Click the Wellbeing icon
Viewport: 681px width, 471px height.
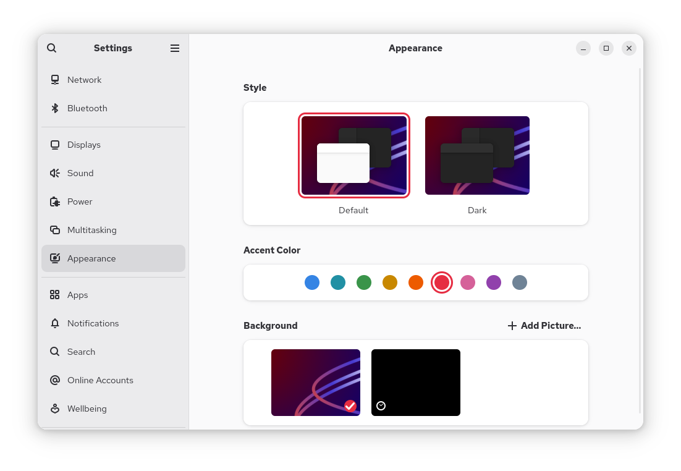[55, 409]
